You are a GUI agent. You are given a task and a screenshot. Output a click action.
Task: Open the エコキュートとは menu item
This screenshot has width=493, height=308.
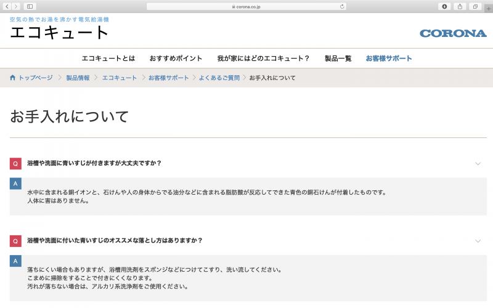tap(108, 59)
